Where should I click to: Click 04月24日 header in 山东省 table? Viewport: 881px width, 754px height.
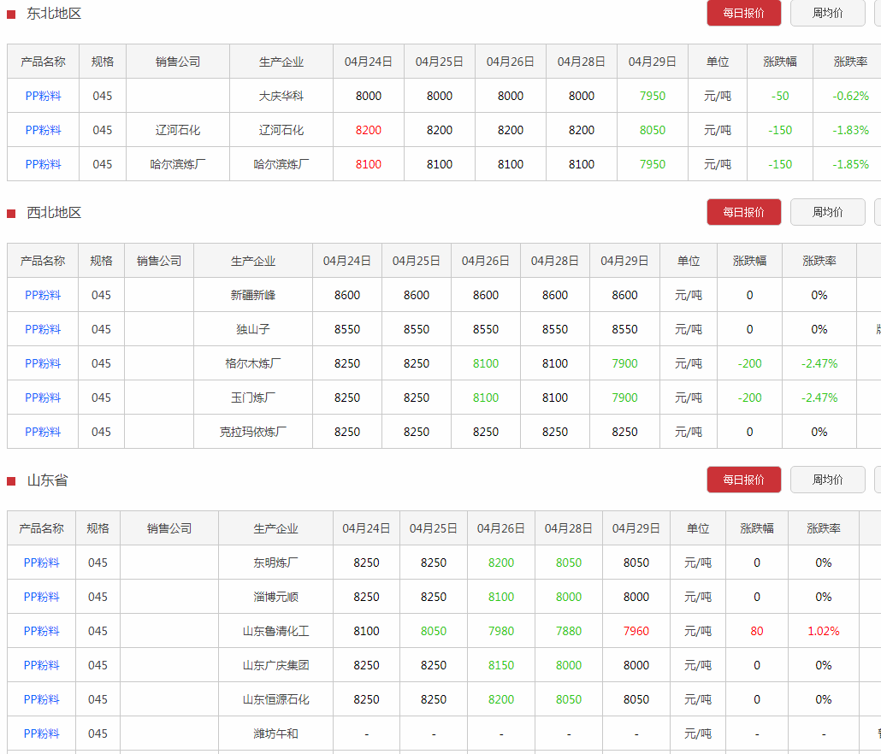[366, 529]
